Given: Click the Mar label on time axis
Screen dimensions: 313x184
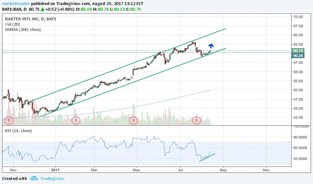Looking at the screenshot, I should click(x=94, y=170).
